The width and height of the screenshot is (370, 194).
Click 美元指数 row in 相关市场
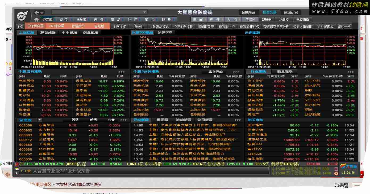(301, 125)
